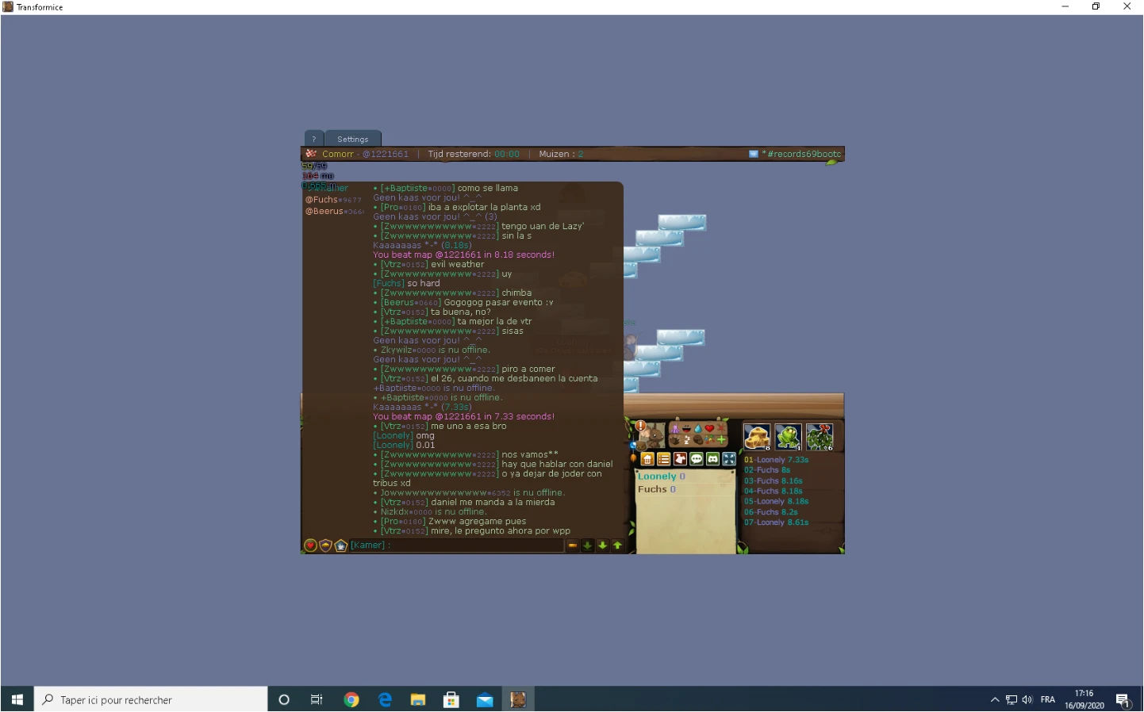
Task: Click Loonely in the parchment player list
Action: 657,477
